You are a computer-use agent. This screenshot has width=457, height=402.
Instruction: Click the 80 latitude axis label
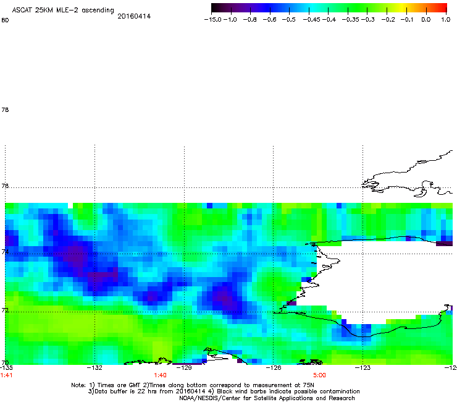pyautogui.click(x=5, y=20)
